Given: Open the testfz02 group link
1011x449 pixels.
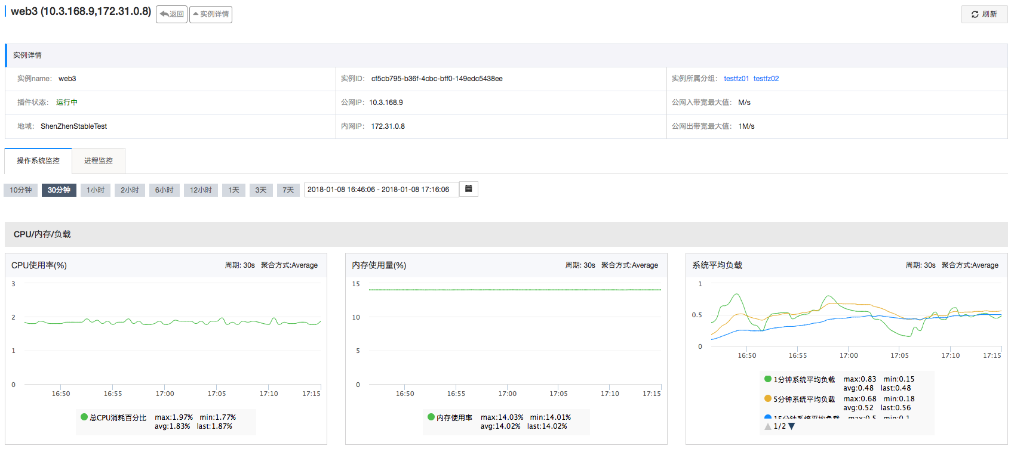Looking at the screenshot, I should point(766,79).
